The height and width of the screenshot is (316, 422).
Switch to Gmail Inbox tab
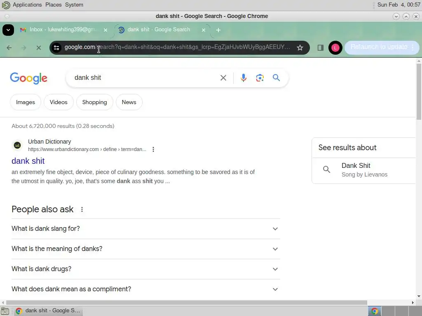tap(63, 30)
